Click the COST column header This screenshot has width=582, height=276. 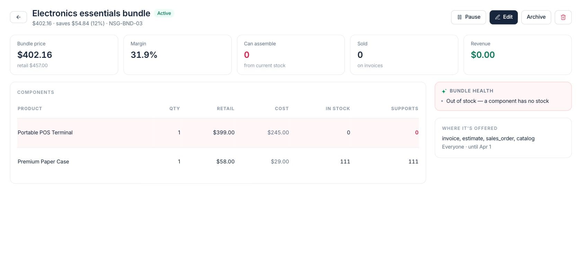282,109
